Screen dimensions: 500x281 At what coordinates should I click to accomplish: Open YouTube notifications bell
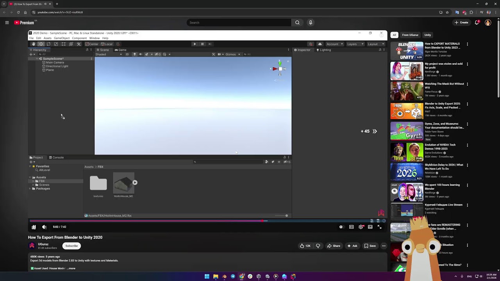477,23
